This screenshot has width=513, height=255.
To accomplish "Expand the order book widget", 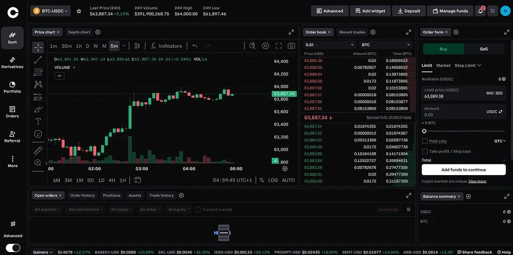I will [409, 32].
